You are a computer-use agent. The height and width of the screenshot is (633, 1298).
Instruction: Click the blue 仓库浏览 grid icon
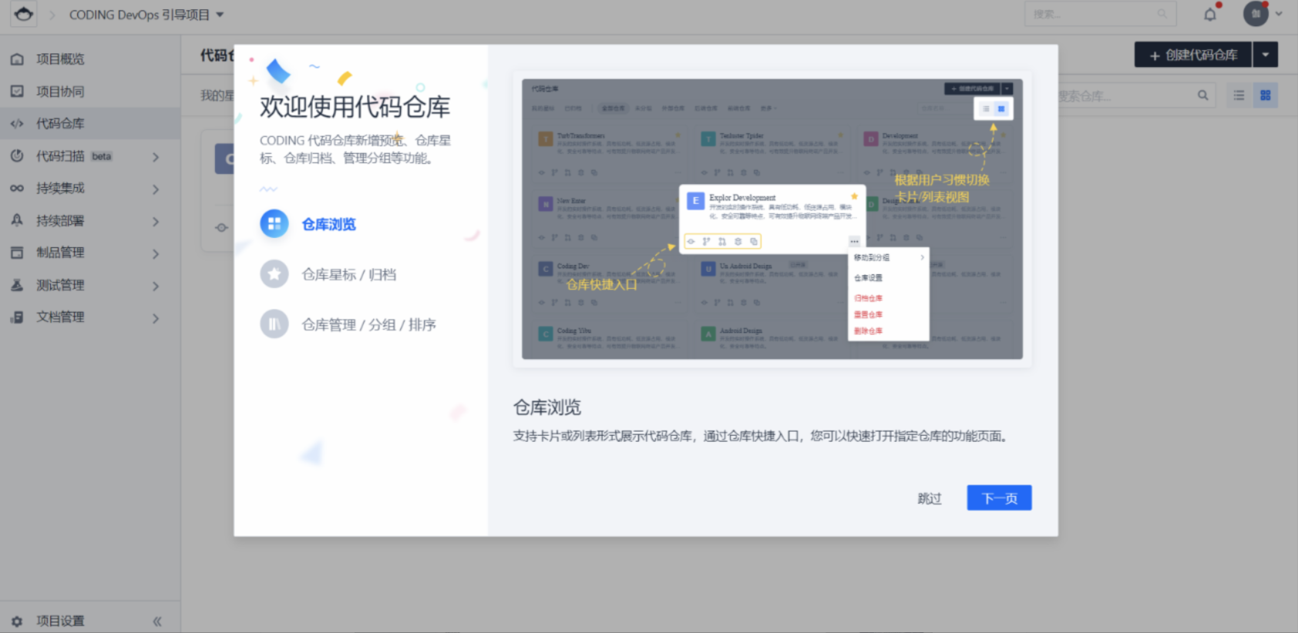274,224
